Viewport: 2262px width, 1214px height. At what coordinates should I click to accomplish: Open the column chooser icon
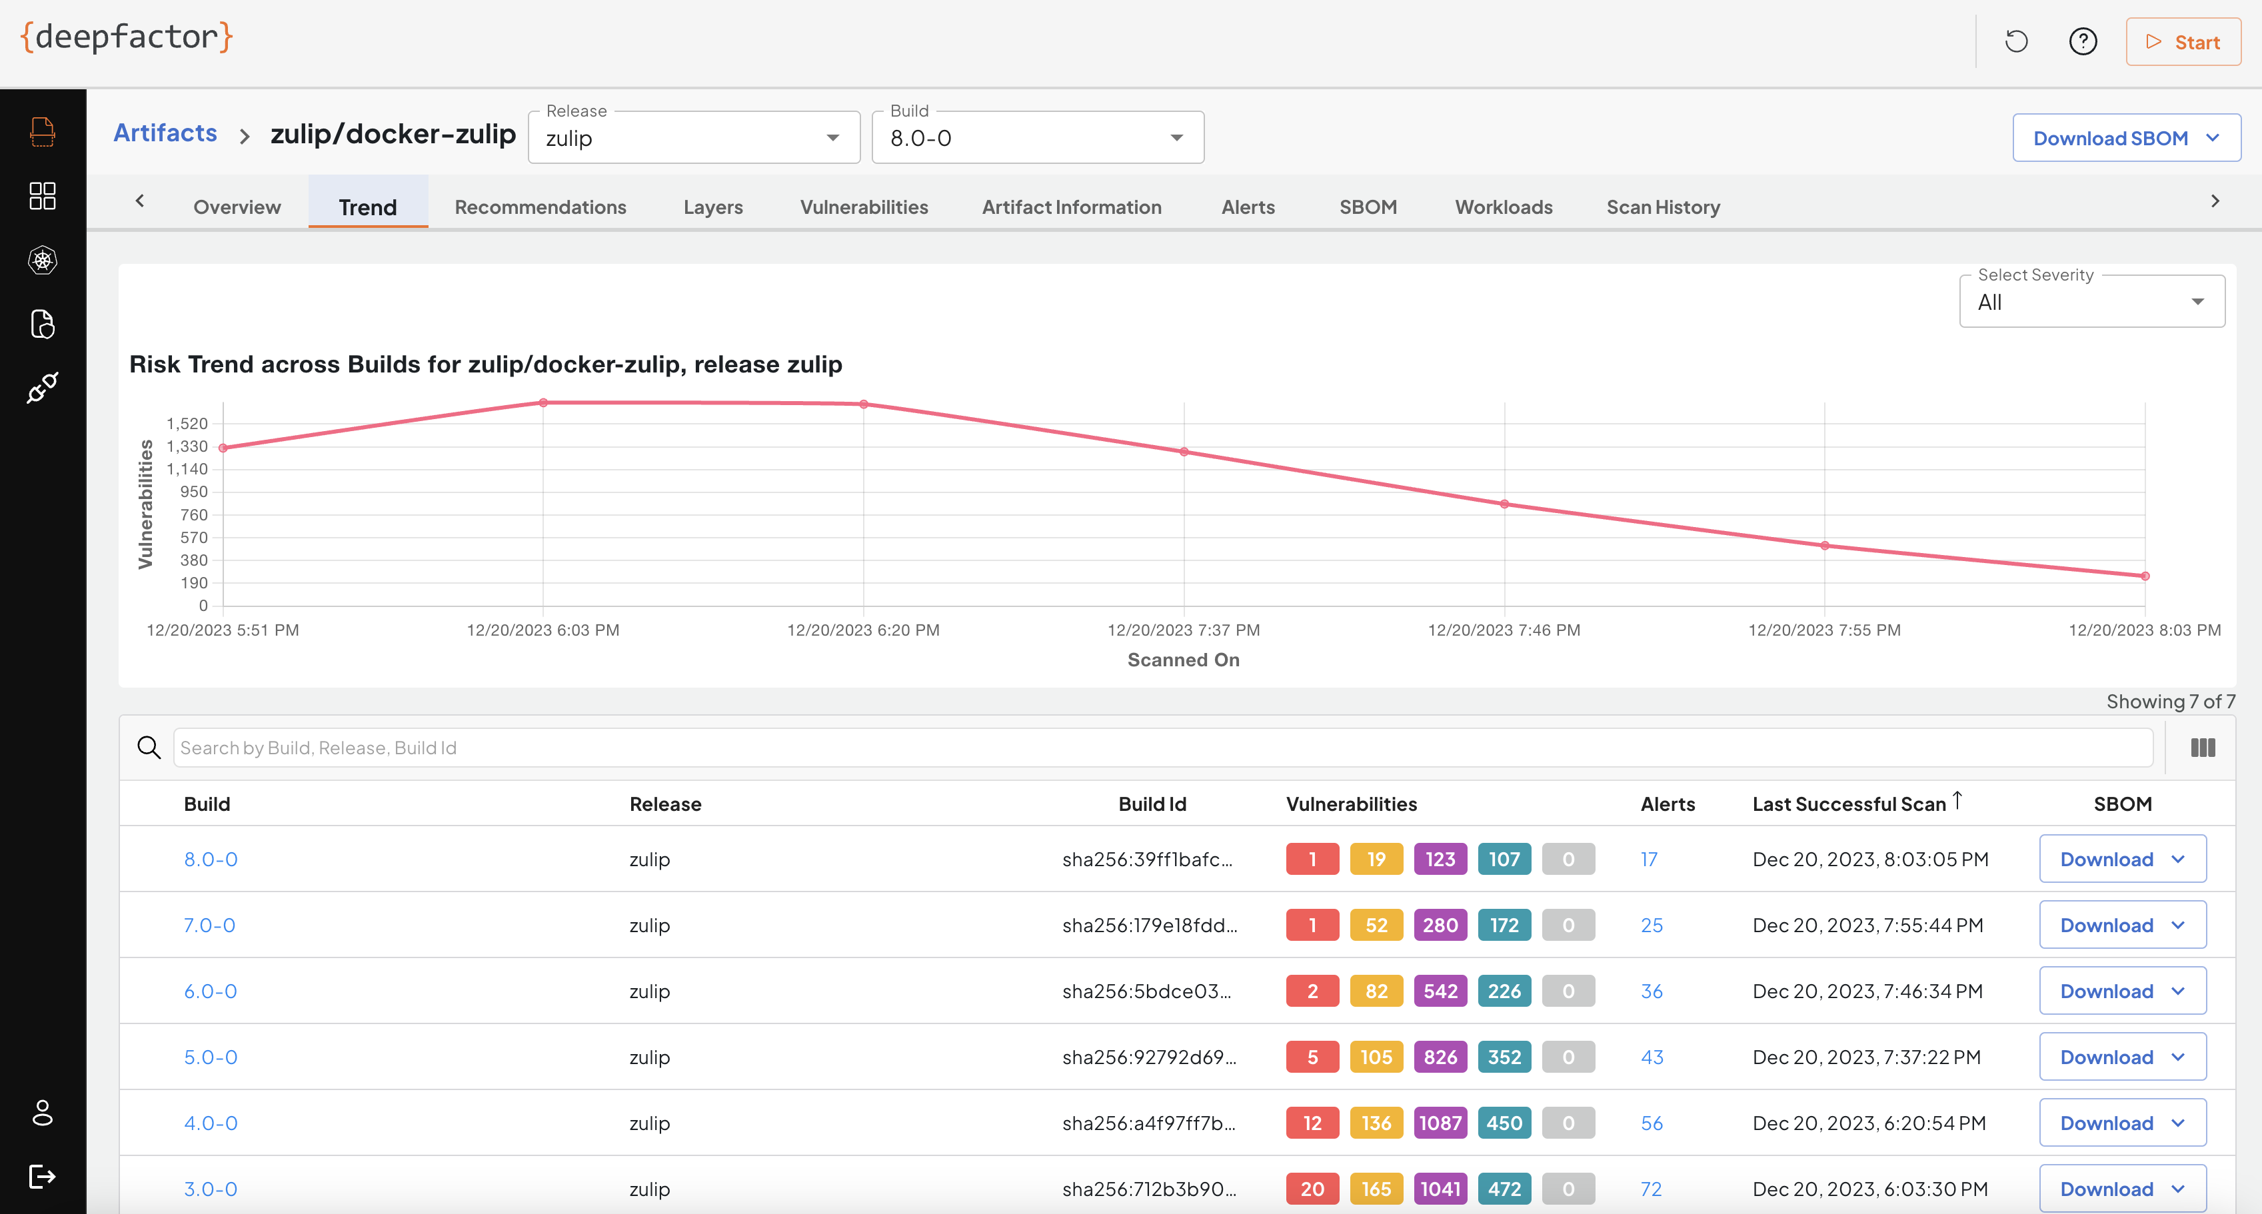(2202, 747)
